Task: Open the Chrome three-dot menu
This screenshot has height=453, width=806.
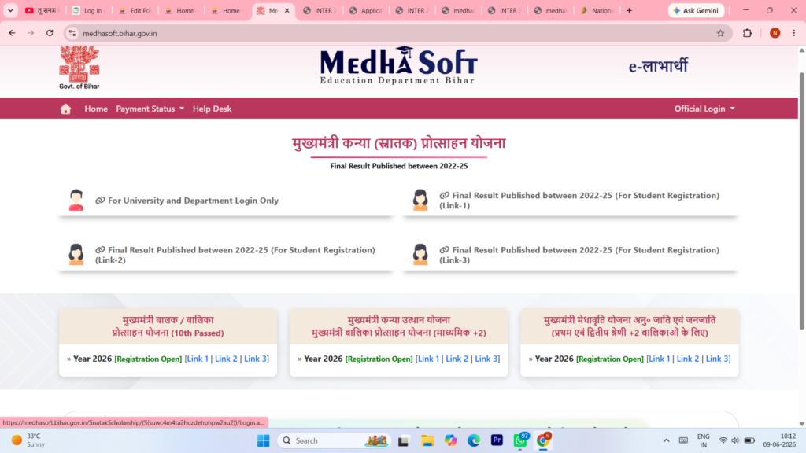Action: [793, 33]
